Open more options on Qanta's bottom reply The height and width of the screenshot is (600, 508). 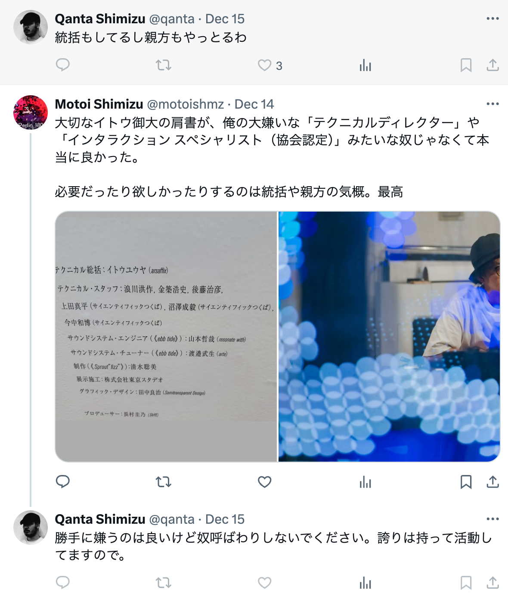coord(493,519)
